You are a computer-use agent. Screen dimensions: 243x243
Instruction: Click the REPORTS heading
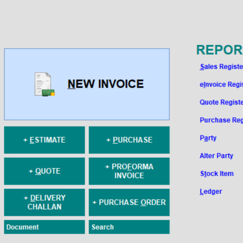click(220, 50)
